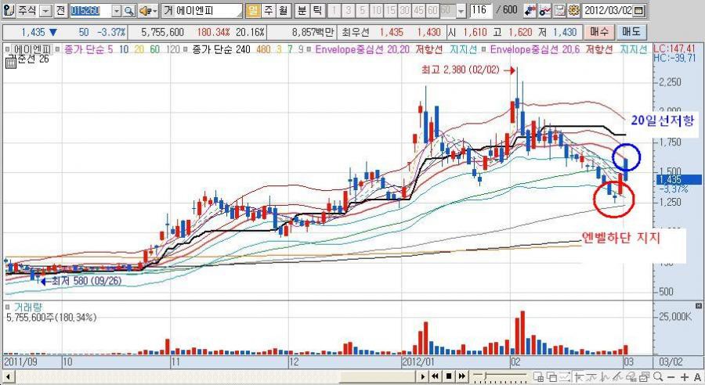Click the chart window copy icon in bottom bar
705x385 pixels.
coord(645,377)
